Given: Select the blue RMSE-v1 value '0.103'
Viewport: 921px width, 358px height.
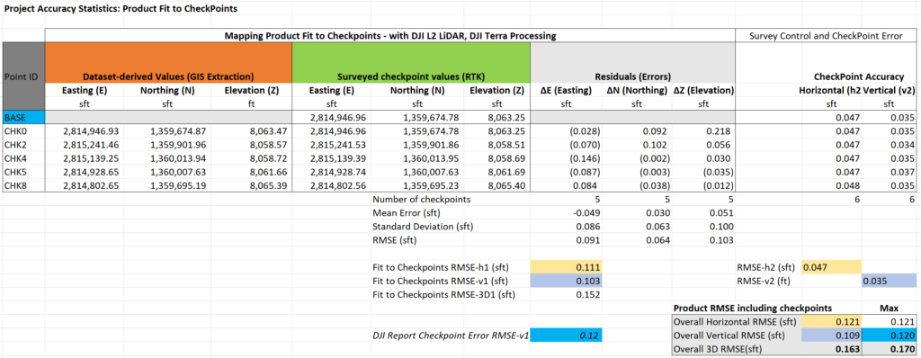Looking at the screenshot, I should tap(567, 281).
